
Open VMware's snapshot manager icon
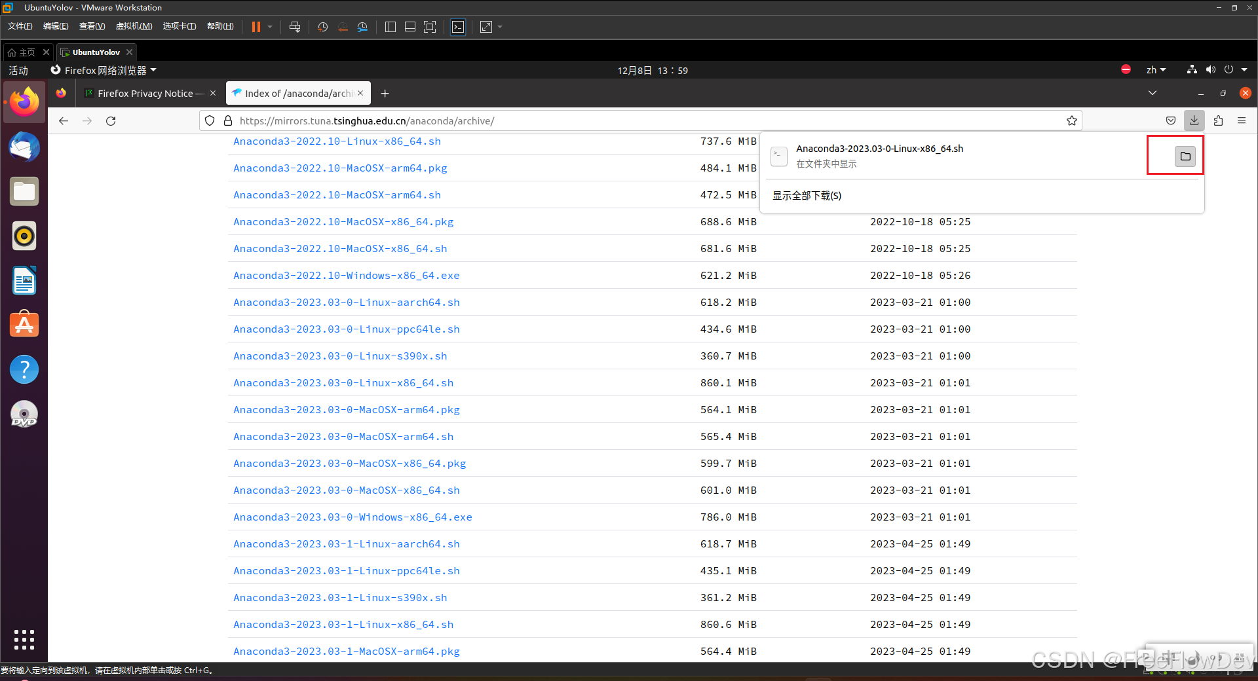[x=362, y=27]
